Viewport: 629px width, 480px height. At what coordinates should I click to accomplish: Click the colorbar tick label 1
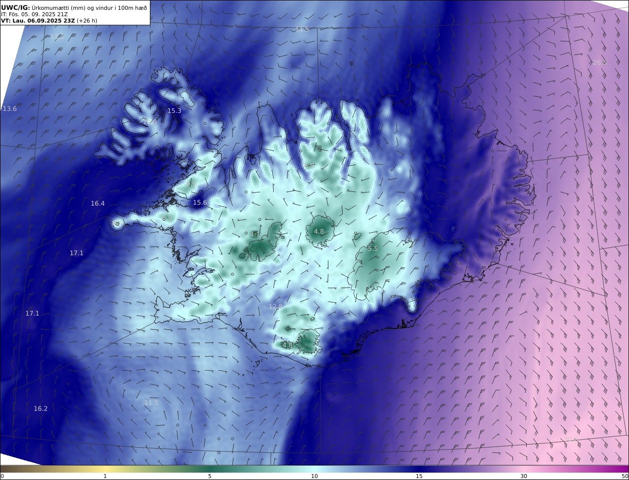[x=105, y=476]
